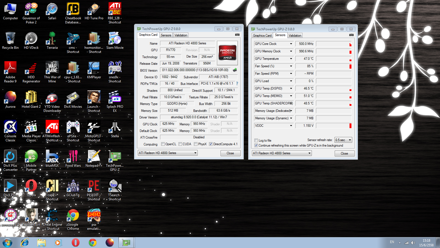Open the HD VDeck desktop icon
The image size is (440, 248).
tap(31, 41)
